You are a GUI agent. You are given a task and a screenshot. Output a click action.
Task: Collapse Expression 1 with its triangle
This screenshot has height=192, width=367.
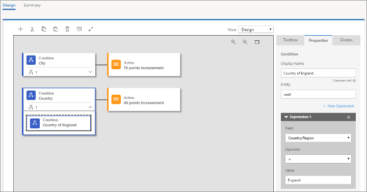coord(286,117)
